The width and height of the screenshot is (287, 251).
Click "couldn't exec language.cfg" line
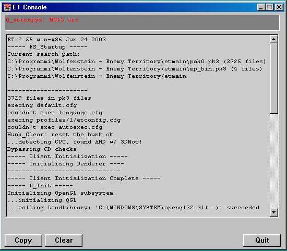point(55,113)
